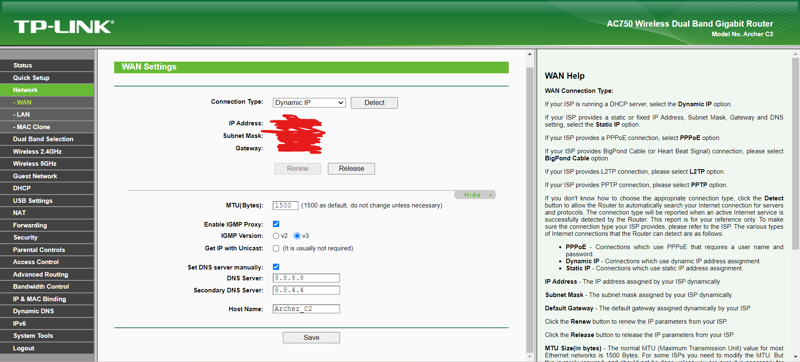Open the Connection Type dropdown
The image size is (800, 362).
tap(309, 103)
